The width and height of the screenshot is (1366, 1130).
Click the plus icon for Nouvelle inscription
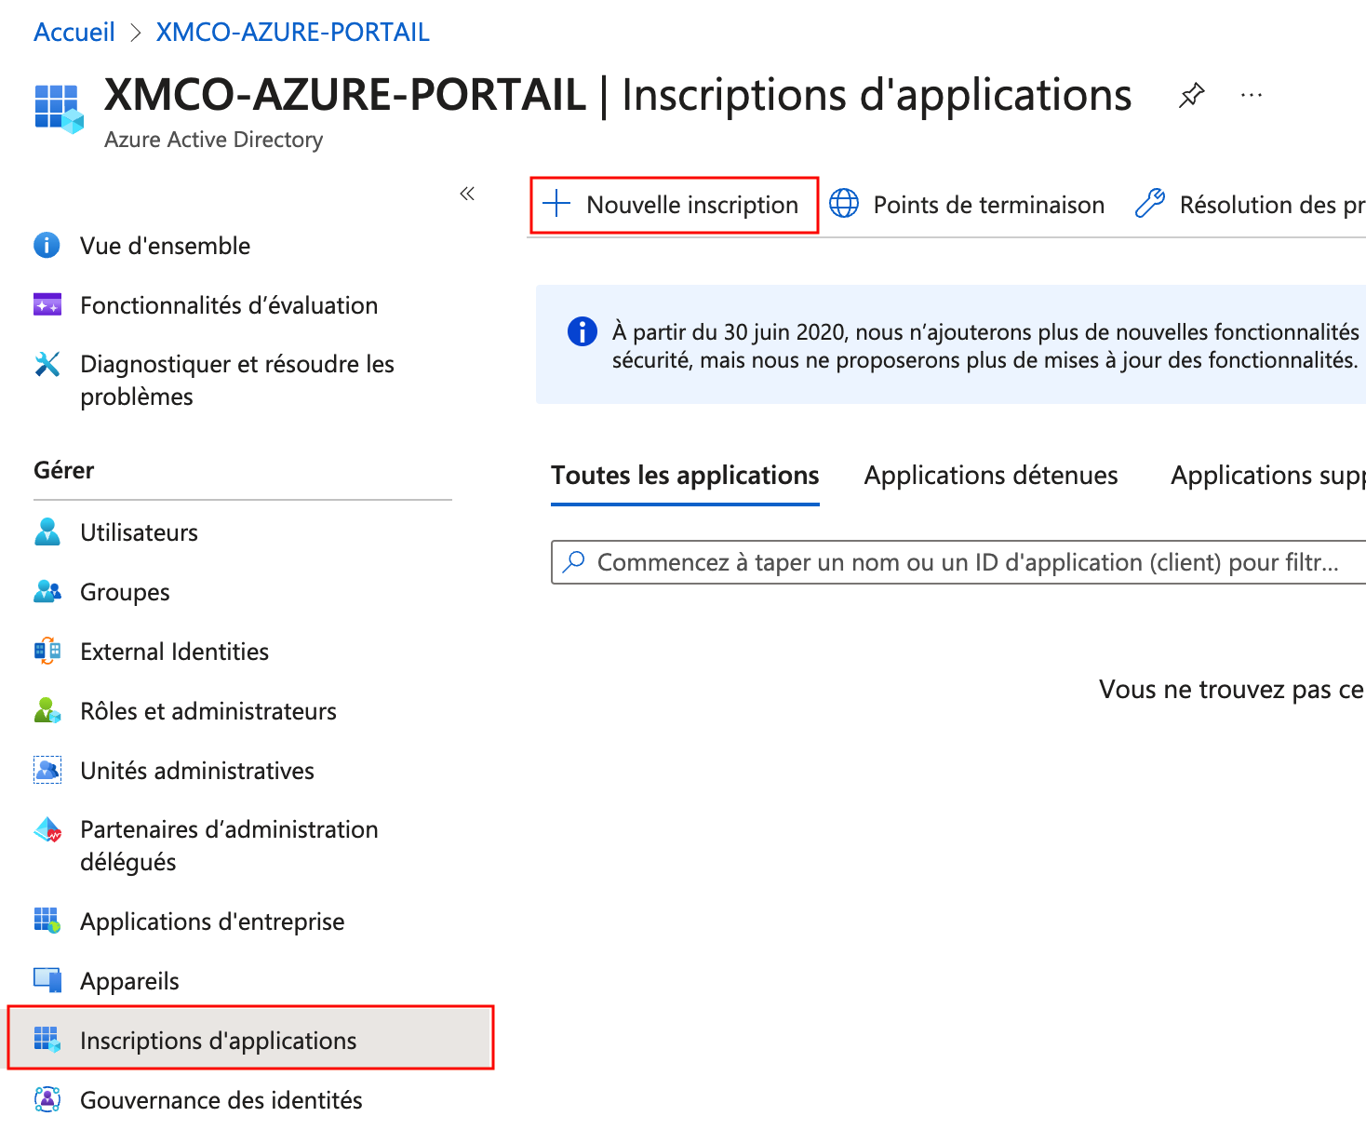(x=556, y=204)
